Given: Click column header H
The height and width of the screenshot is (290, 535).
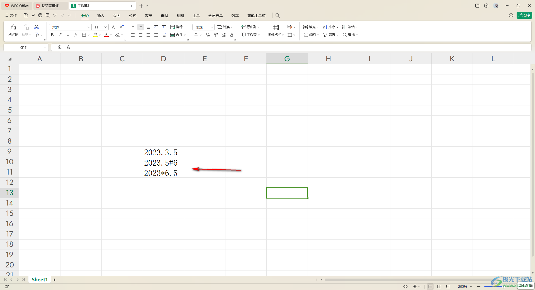Looking at the screenshot, I should (328, 59).
